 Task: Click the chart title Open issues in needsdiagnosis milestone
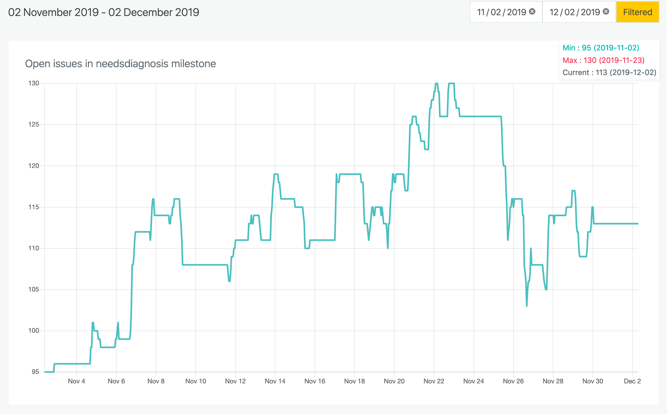(120, 64)
